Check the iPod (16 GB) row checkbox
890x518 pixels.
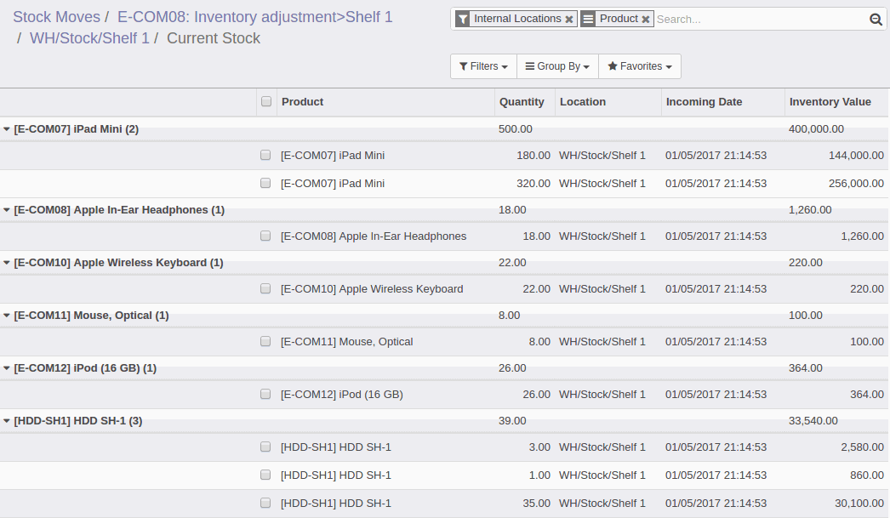[265, 395]
